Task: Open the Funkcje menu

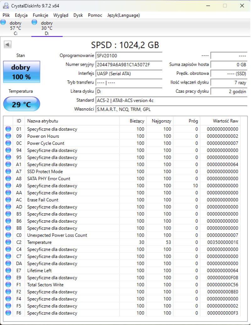Action: click(x=40, y=15)
